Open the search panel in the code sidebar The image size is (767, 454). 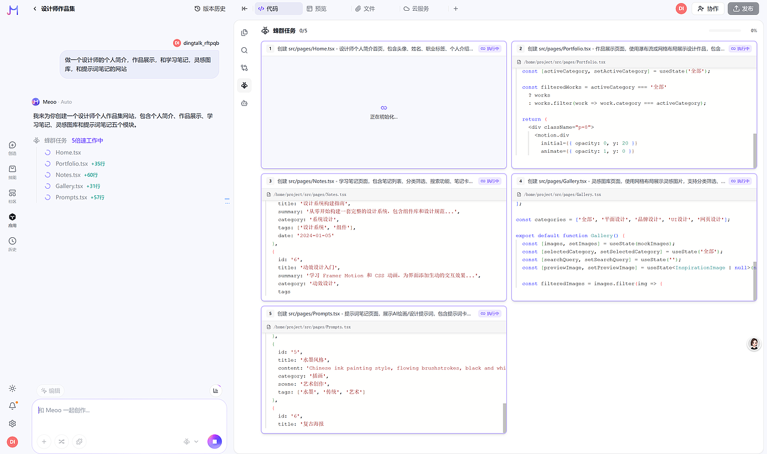click(x=244, y=50)
